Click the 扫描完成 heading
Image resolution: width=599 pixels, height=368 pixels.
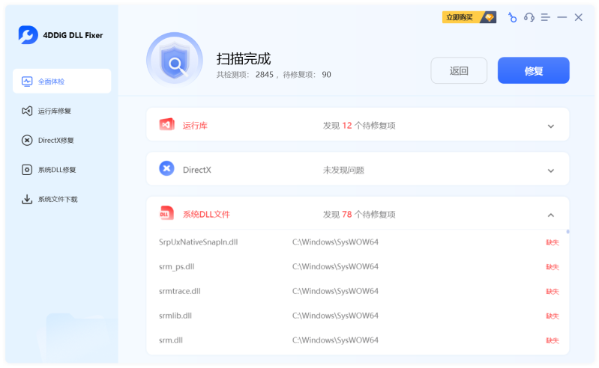click(244, 58)
